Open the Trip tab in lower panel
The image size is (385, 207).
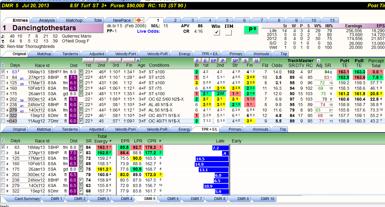pos(283,129)
